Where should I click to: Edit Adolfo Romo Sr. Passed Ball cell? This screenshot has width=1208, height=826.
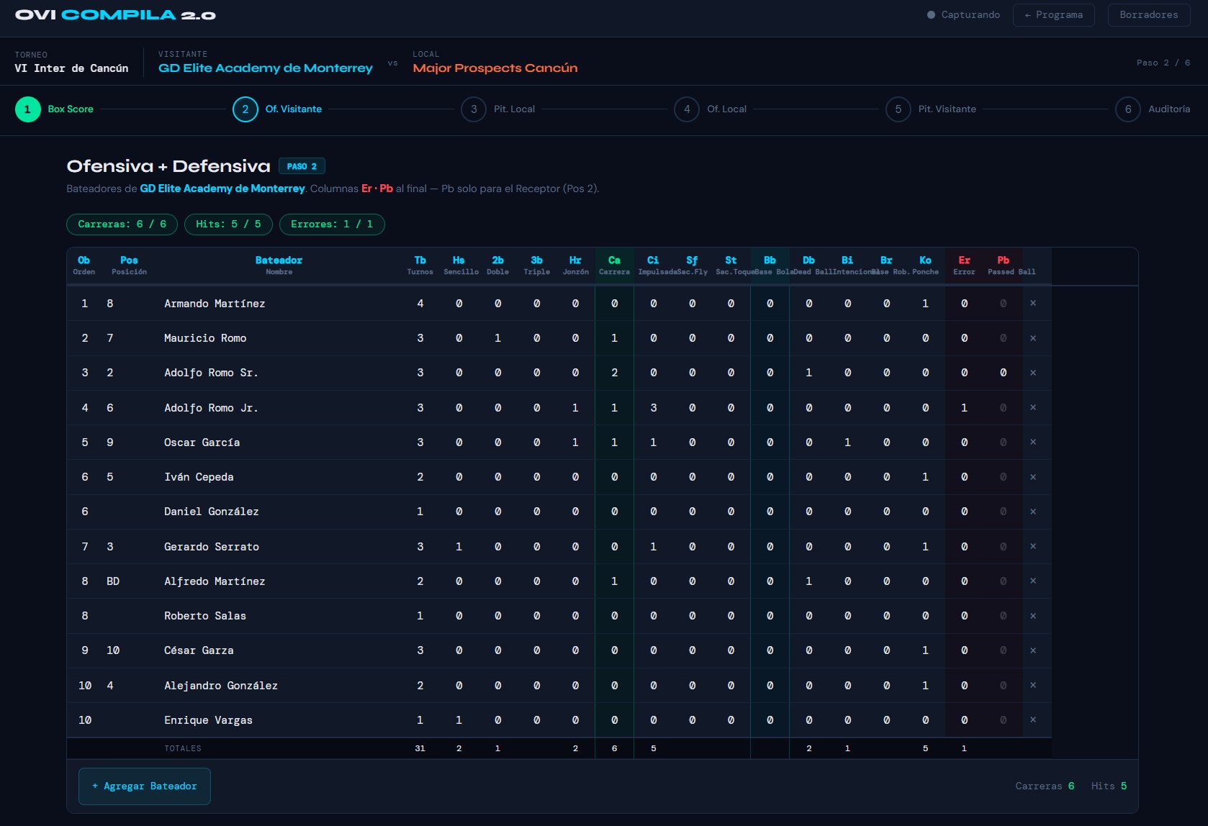[x=1003, y=373]
